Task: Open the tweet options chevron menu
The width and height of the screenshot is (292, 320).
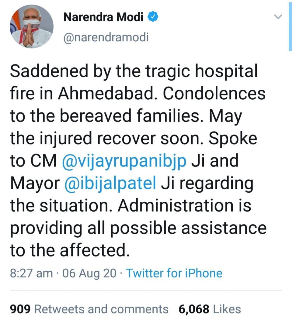Action: (x=278, y=17)
